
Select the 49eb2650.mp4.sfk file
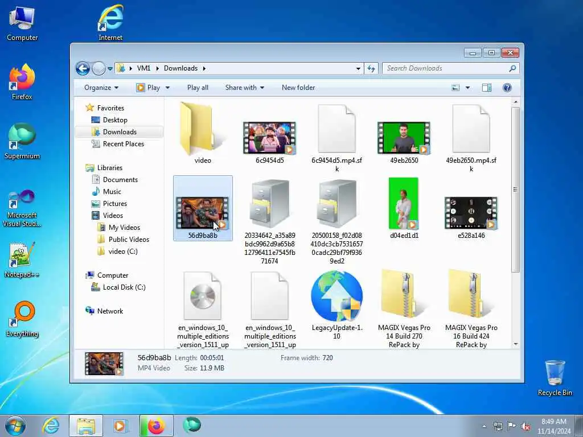tap(471, 138)
